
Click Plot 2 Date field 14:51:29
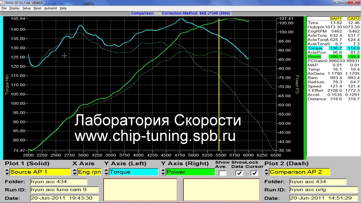pos(324,198)
